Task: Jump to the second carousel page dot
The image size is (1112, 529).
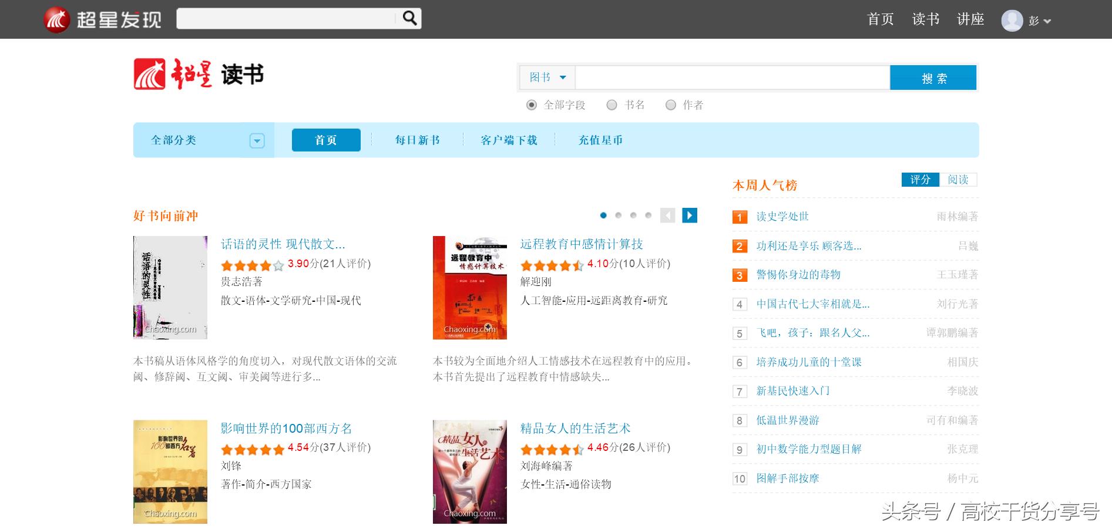Action: tap(618, 215)
